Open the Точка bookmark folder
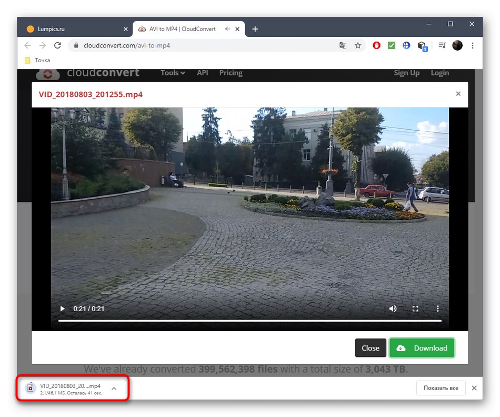Screen dimensions: 500x417 tap(37, 60)
